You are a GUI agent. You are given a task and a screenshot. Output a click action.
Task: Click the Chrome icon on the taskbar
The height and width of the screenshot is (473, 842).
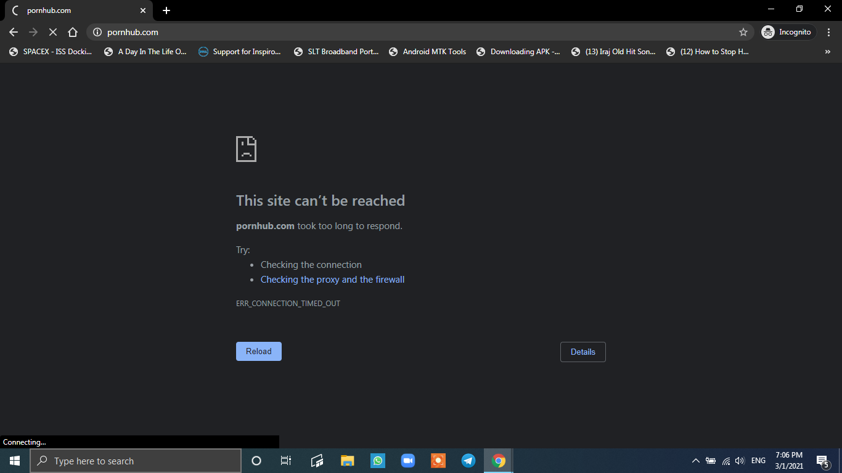click(x=499, y=461)
